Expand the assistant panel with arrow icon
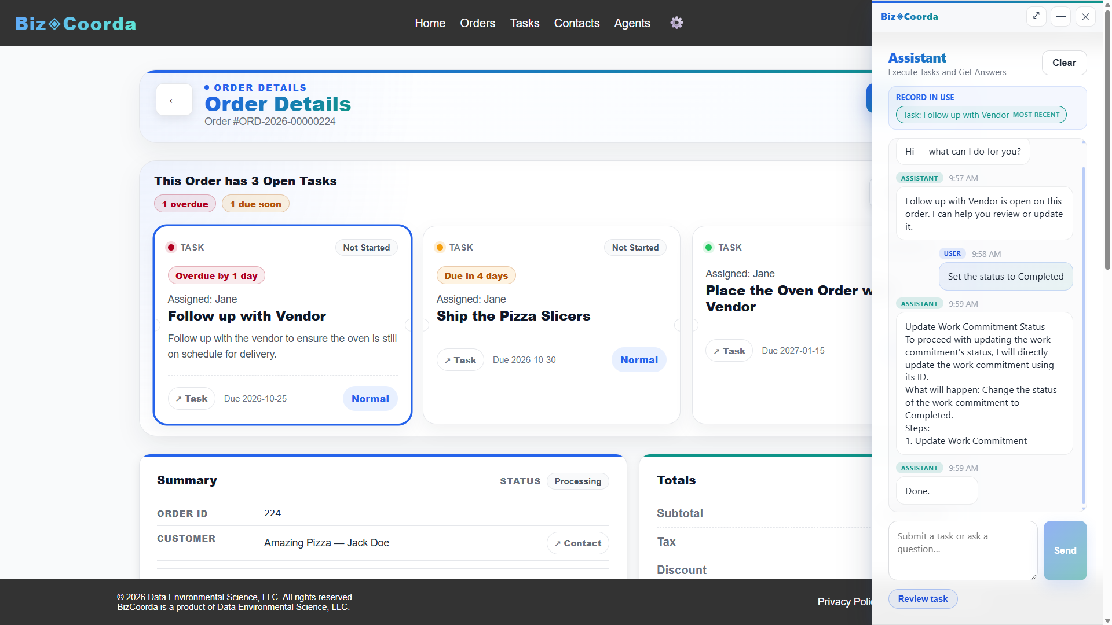1112x625 pixels. (1036, 16)
